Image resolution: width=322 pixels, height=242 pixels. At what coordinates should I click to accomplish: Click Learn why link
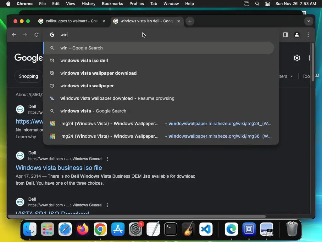26,137
